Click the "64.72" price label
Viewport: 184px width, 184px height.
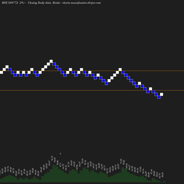(63, 167)
